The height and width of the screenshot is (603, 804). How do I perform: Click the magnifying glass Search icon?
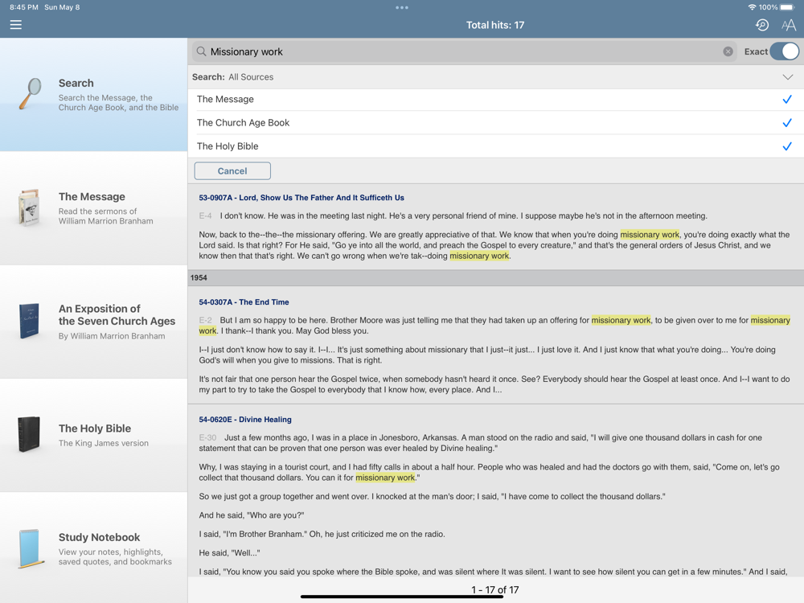pyautogui.click(x=31, y=93)
